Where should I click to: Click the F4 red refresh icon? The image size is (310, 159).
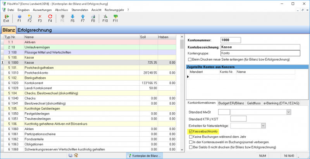click(50, 18)
